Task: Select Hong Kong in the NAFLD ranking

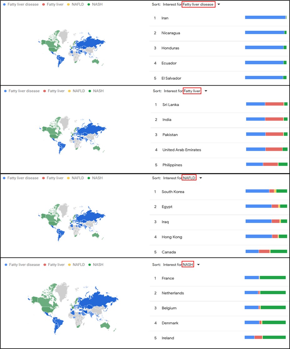Action: pos(172,237)
